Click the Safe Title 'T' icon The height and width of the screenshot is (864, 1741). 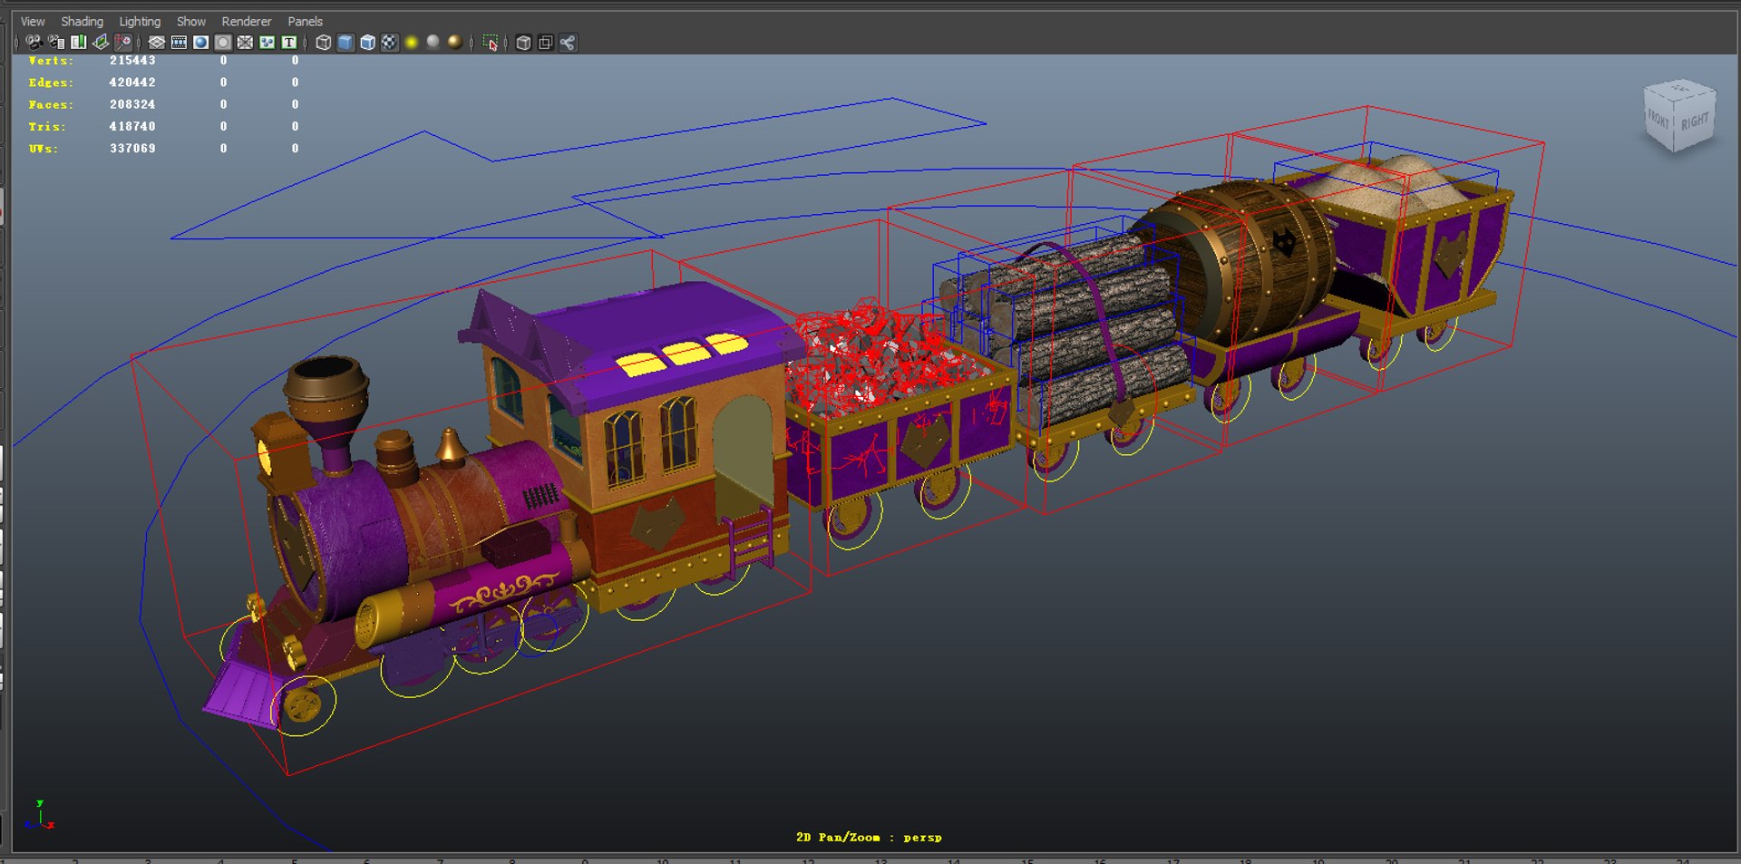click(289, 43)
